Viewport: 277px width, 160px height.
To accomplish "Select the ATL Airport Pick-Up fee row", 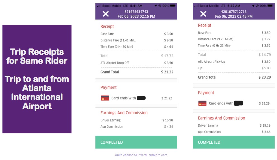I will 234,62.
